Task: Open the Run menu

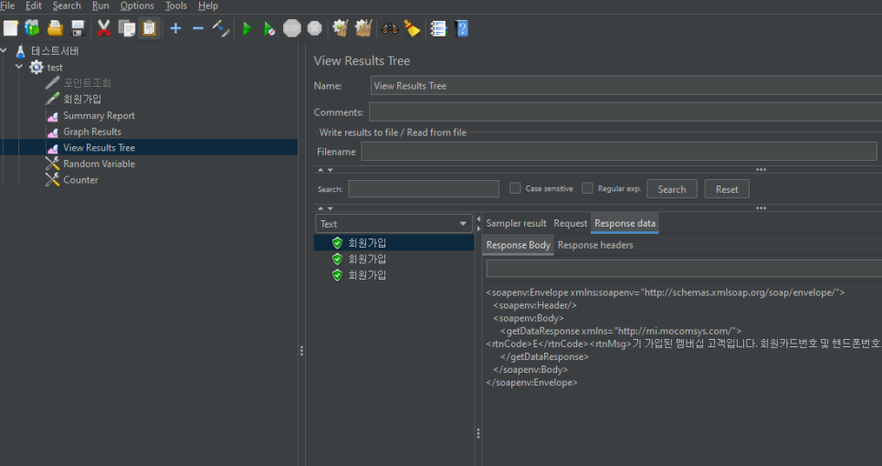Action: [100, 5]
